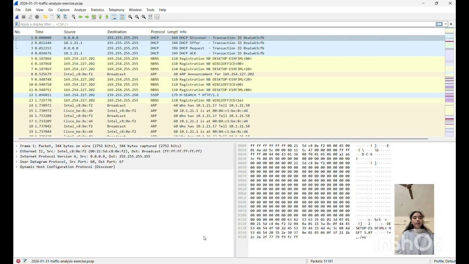Start capturing packets with shark fin icon
Viewport: 469px width, 264px height.
click(17, 17)
